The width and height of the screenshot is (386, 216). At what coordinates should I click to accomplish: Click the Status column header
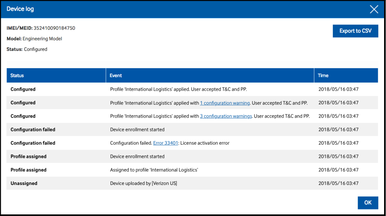[x=56, y=75]
